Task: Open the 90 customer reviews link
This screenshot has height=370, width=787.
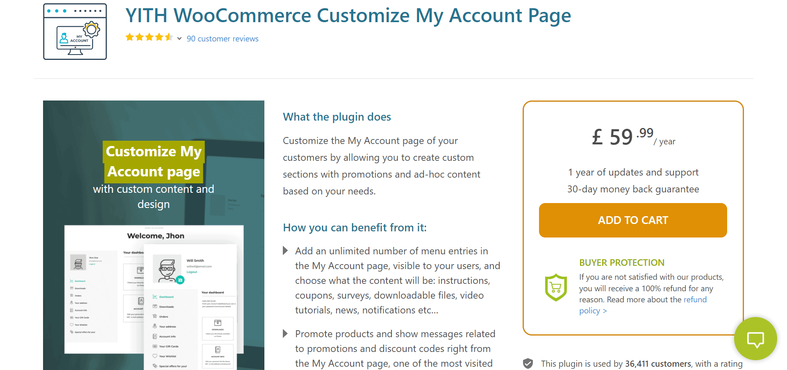Action: pyautogui.click(x=223, y=39)
